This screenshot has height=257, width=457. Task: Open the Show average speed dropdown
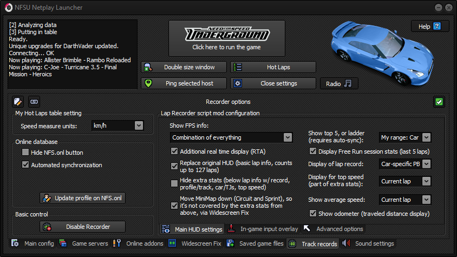tap(405, 200)
